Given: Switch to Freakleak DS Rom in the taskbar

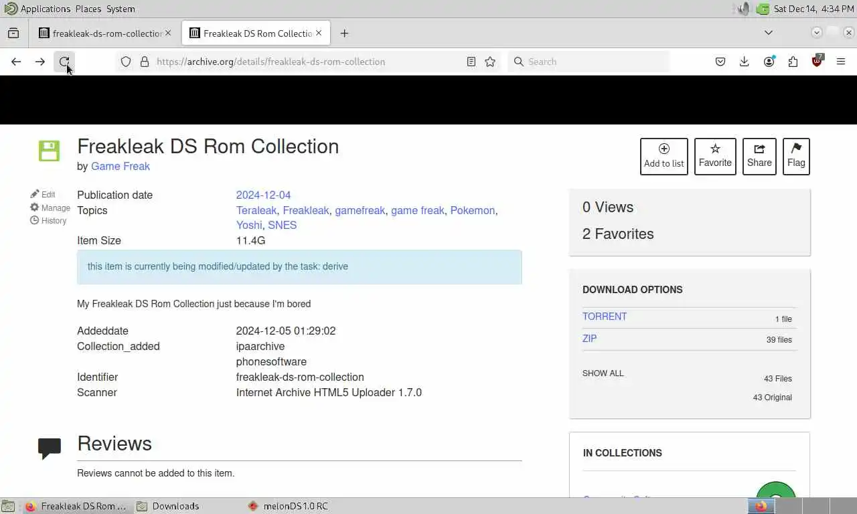Looking at the screenshot, I should 76,506.
